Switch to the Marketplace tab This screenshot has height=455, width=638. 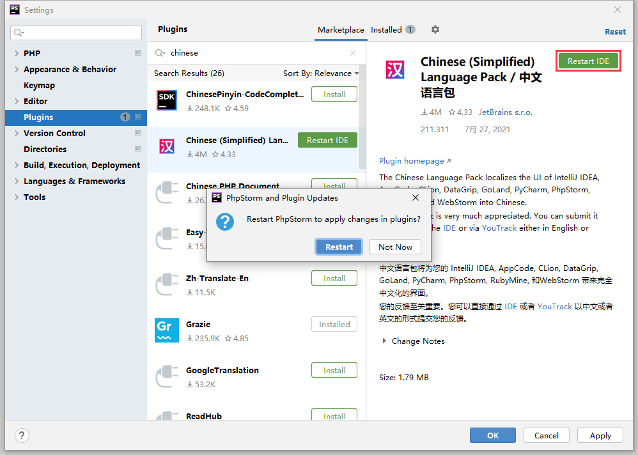click(x=341, y=29)
